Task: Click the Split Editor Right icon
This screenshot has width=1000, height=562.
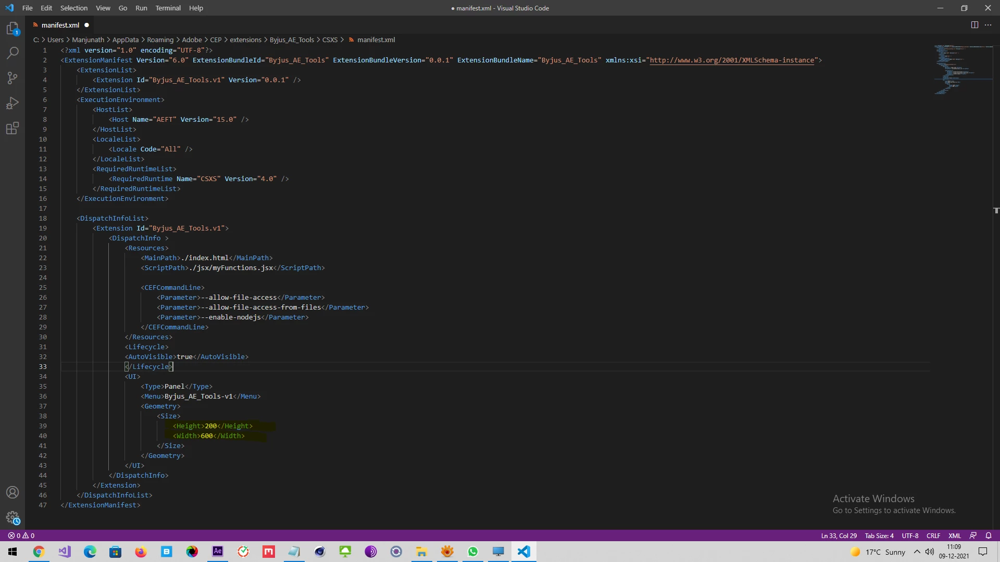Action: tap(974, 25)
